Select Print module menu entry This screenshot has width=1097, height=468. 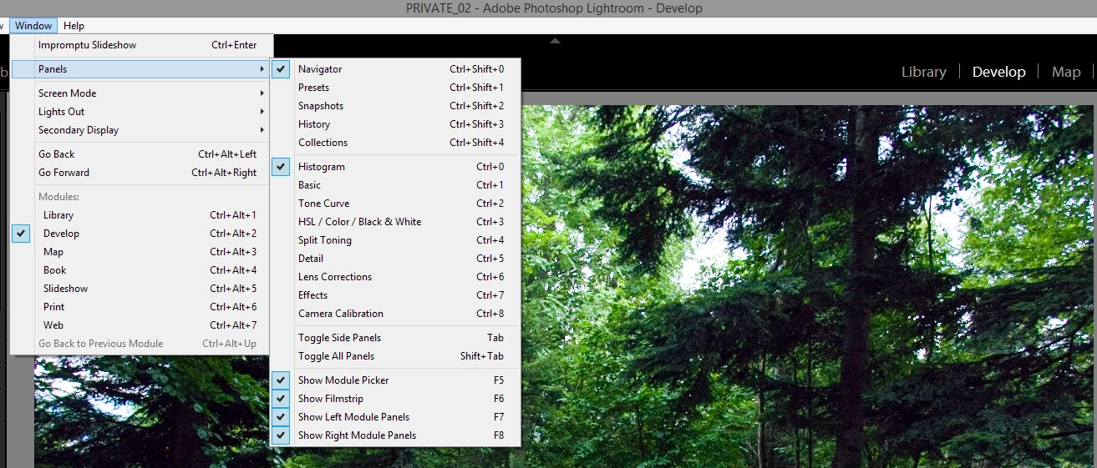[140, 307]
